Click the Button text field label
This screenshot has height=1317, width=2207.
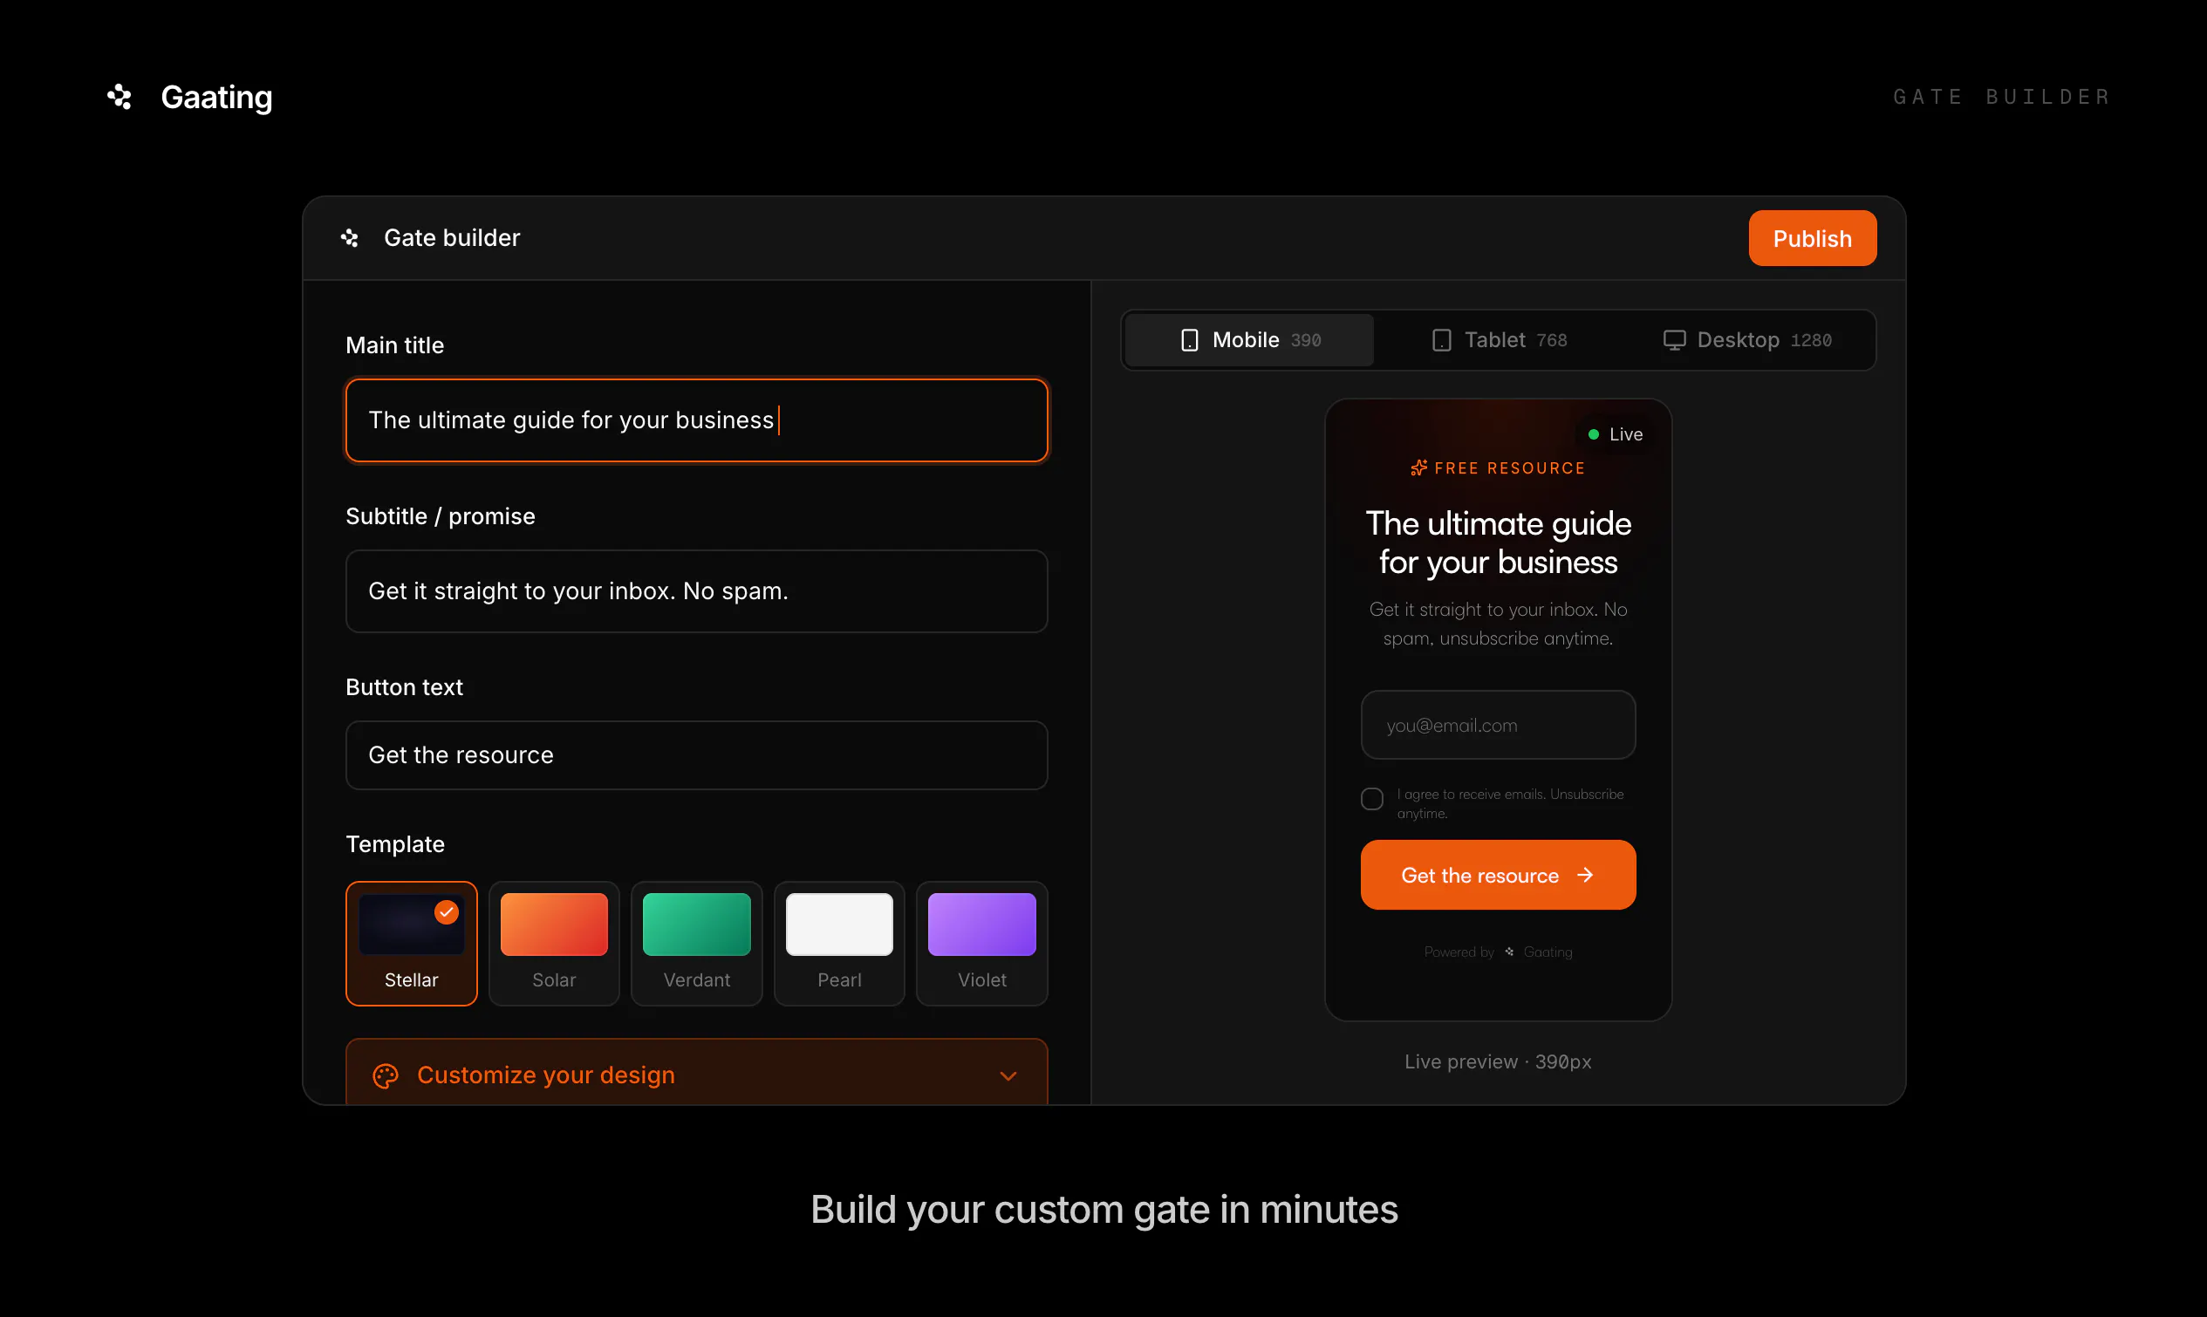405,688
